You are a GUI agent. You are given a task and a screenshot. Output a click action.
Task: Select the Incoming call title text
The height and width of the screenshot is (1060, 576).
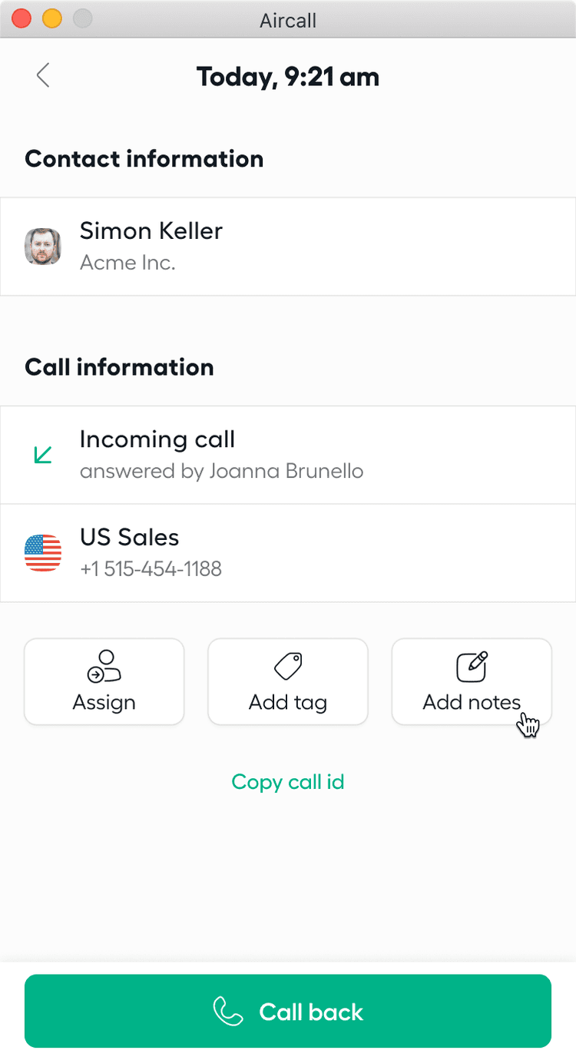coord(157,439)
